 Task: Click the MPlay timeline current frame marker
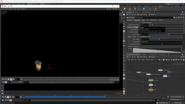click(49, 79)
